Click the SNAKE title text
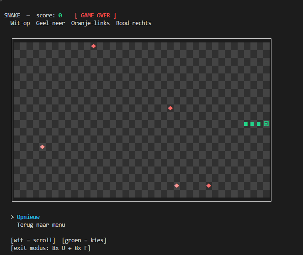The height and width of the screenshot is (255, 303). (x=12, y=16)
